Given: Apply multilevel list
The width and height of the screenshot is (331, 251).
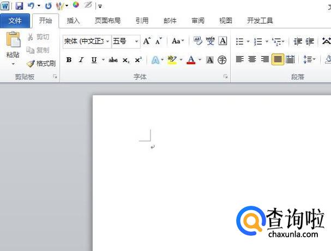Looking at the screenshot, I should point(276,41).
